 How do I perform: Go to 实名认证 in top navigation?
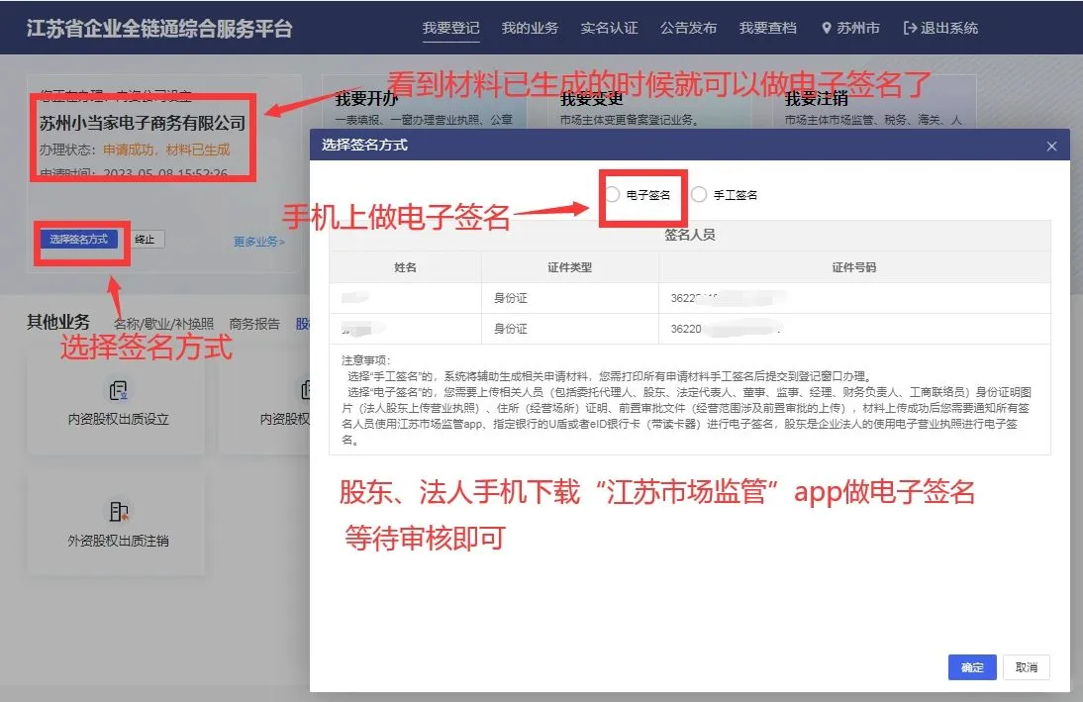[x=609, y=29]
